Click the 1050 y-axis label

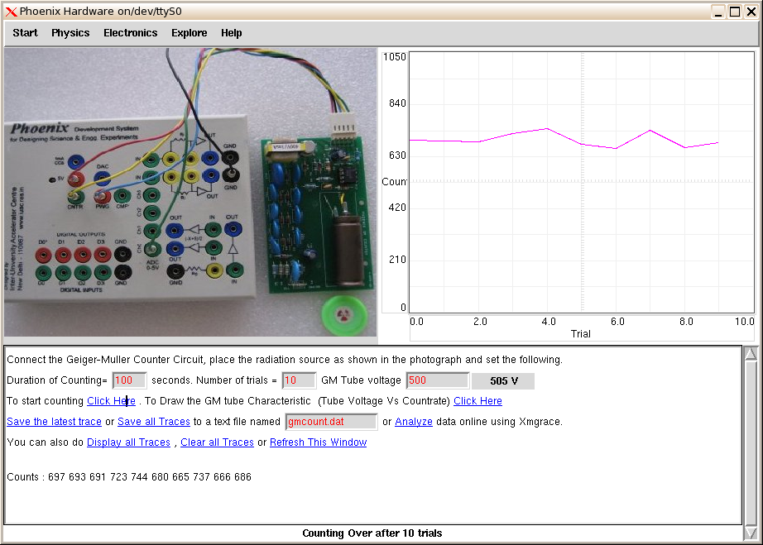pos(395,57)
